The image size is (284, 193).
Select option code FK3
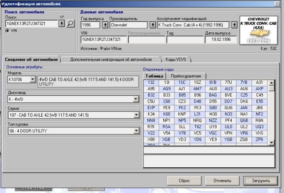click(197, 108)
